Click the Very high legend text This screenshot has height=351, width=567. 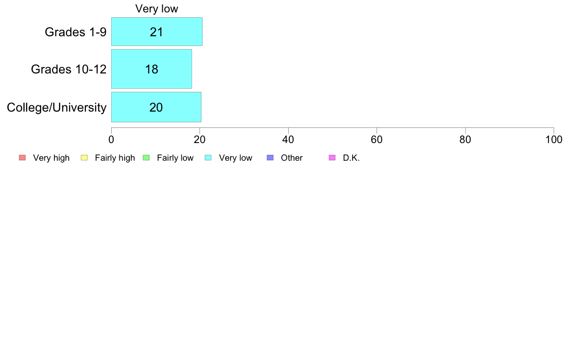(x=52, y=158)
